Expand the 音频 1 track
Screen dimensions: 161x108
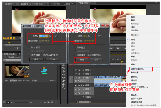coord(84,85)
